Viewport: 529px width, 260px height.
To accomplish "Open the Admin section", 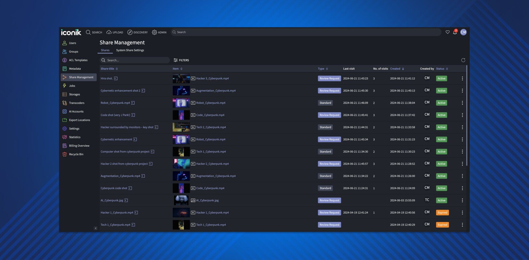I will point(159,32).
